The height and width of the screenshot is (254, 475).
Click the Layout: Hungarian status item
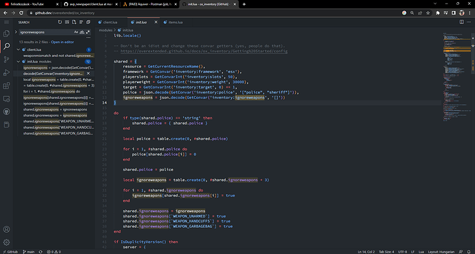(441, 251)
